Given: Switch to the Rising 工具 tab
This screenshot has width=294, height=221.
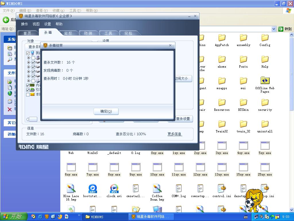Looking at the screenshot, I should pos(108,33).
